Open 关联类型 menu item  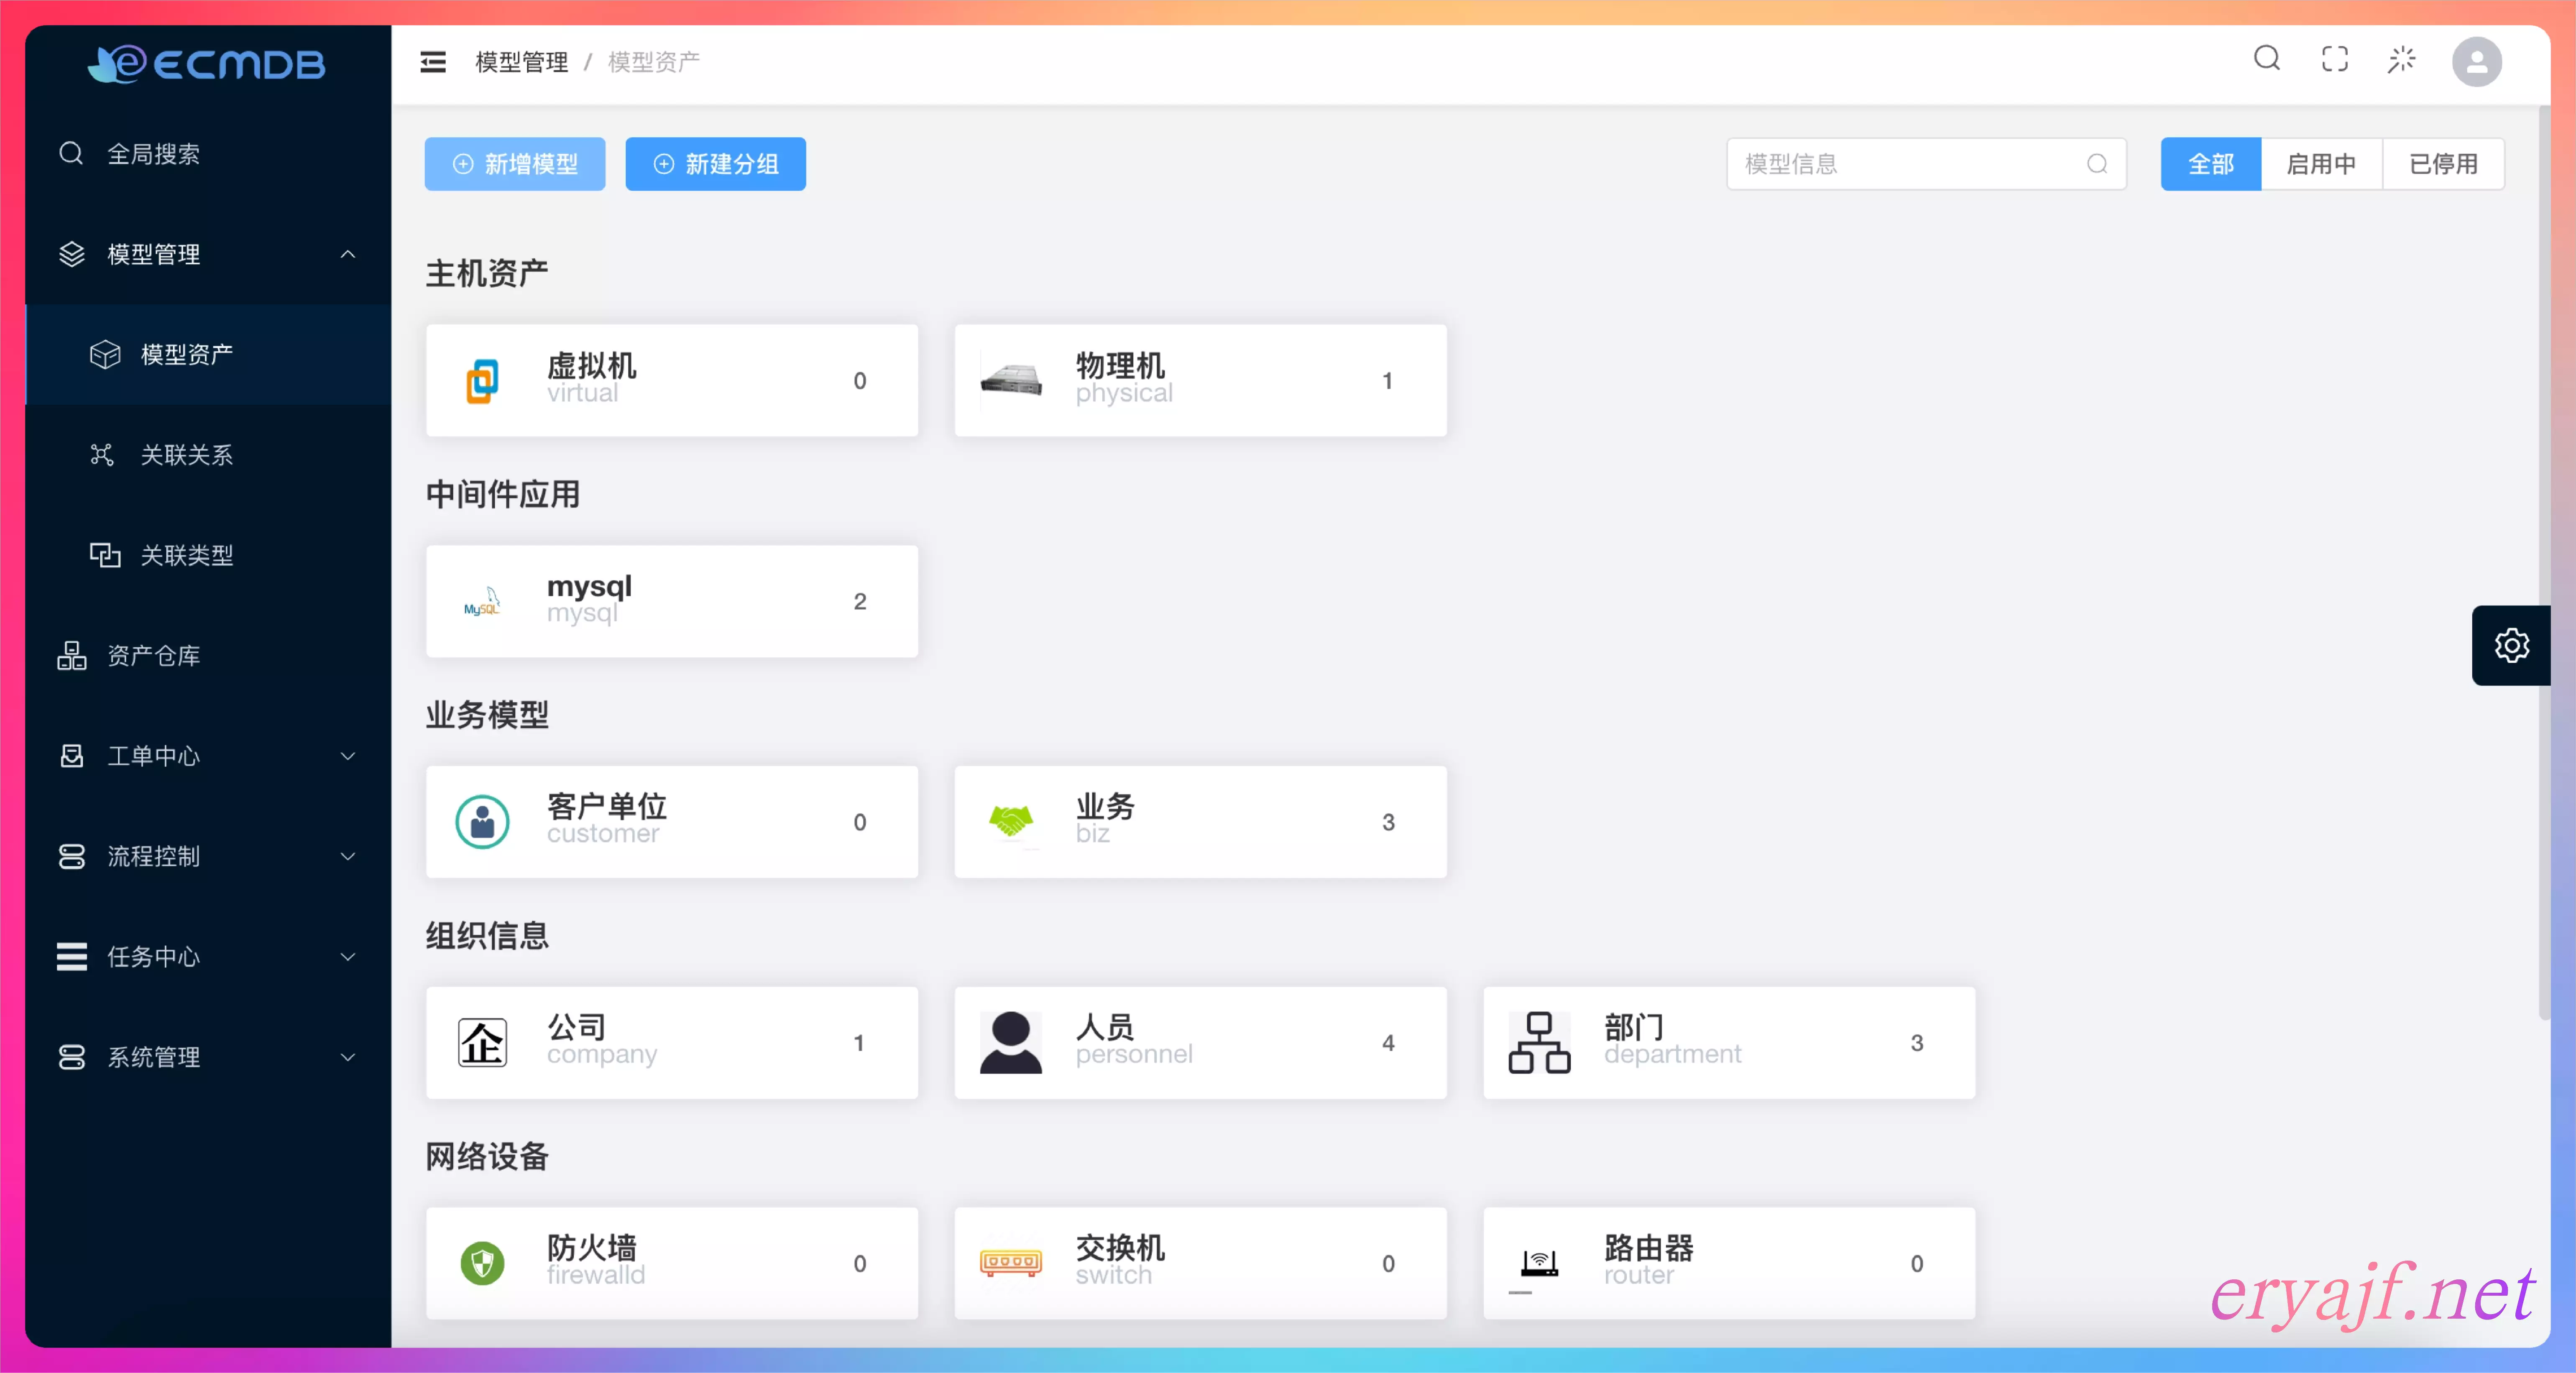point(208,555)
